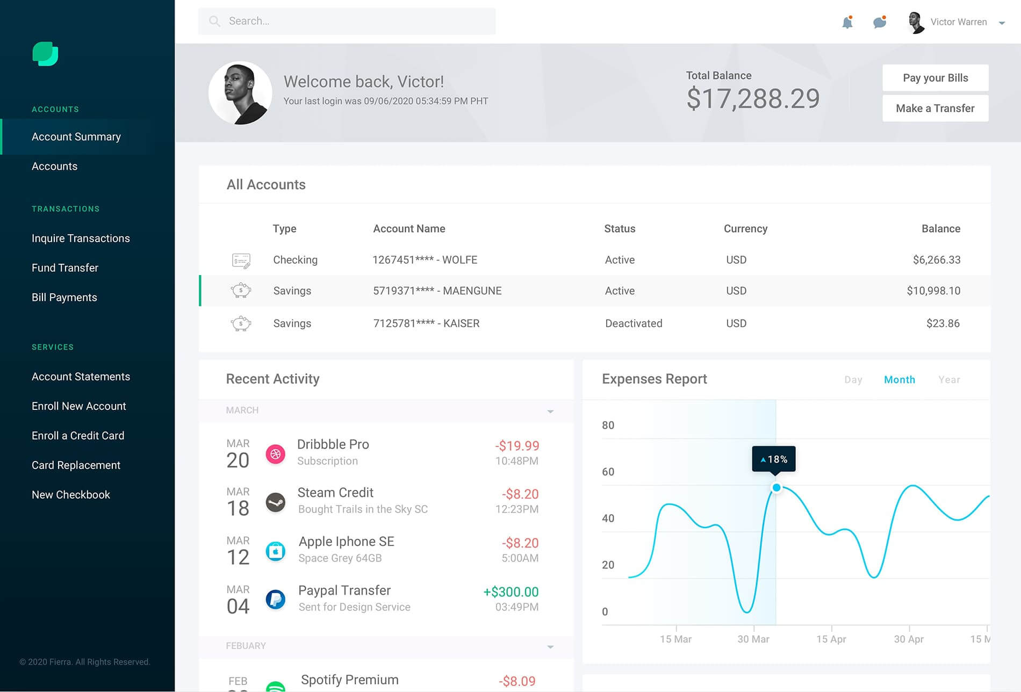Click Pay your Bills button
Image resolution: width=1021 pixels, height=692 pixels.
pyautogui.click(x=935, y=78)
